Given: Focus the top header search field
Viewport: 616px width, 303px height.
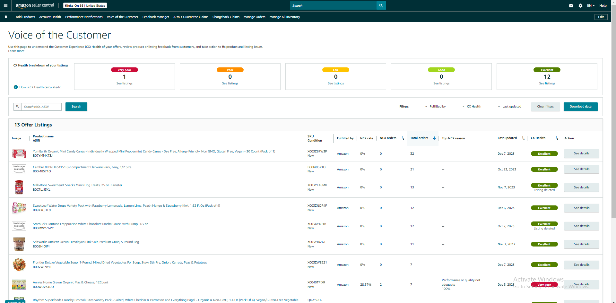Looking at the screenshot, I should click(333, 5).
